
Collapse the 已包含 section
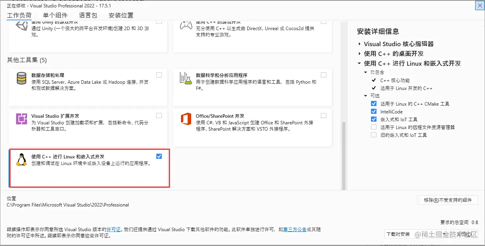[x=366, y=72]
